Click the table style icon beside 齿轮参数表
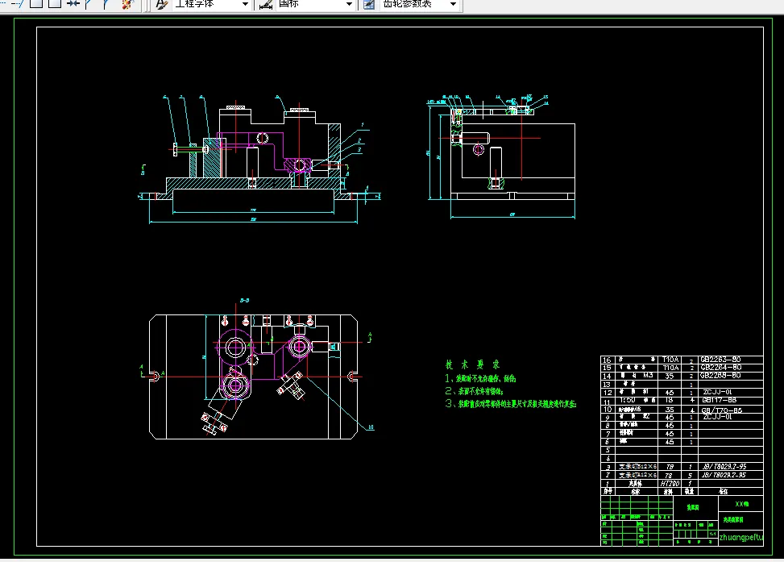Screen dimensions: 784x562 click(369, 5)
